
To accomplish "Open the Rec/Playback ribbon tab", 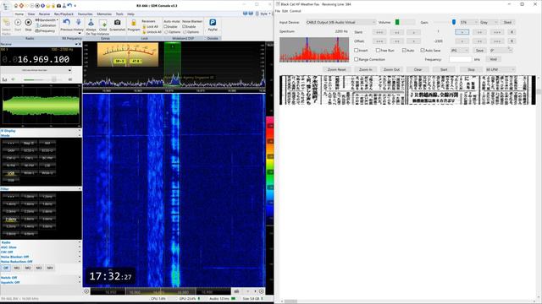I will point(64,14).
